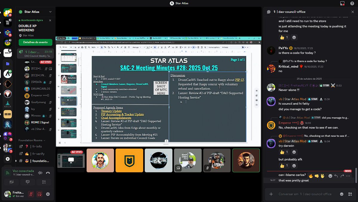
Task: Open more options for hovered message
Action: coord(348,176)
